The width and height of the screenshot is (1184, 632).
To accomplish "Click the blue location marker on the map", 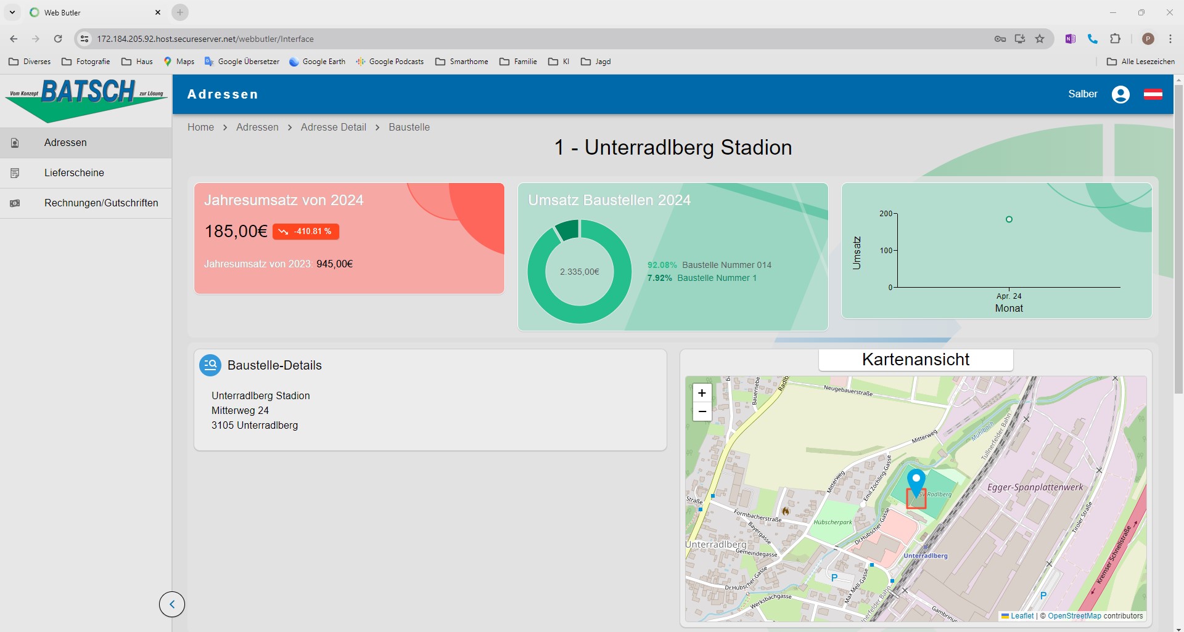I will (916, 482).
